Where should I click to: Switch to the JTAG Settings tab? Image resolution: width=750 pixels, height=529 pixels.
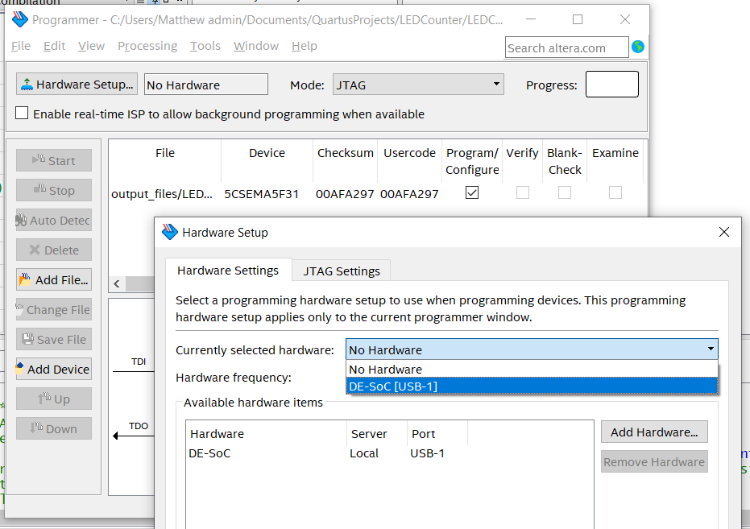(342, 271)
